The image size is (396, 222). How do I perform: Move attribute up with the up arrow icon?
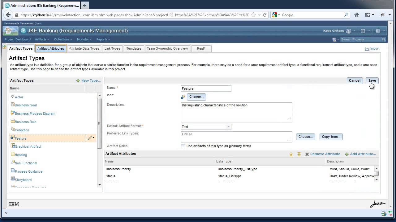coord(291,154)
